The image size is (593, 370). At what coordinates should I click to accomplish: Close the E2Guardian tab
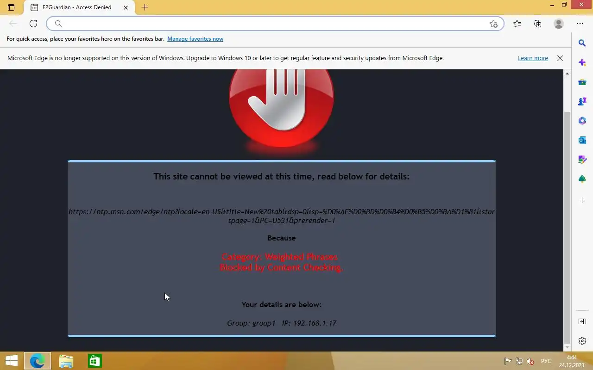[x=126, y=7]
